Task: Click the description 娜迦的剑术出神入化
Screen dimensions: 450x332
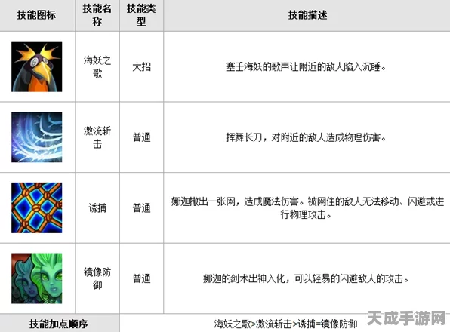Action: 306,278
